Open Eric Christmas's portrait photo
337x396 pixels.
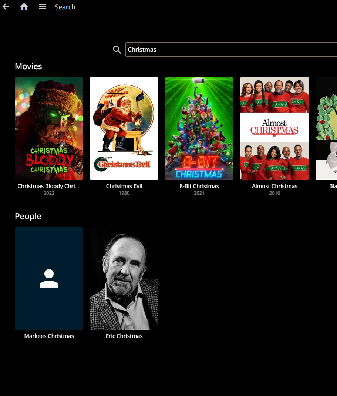coord(124,278)
